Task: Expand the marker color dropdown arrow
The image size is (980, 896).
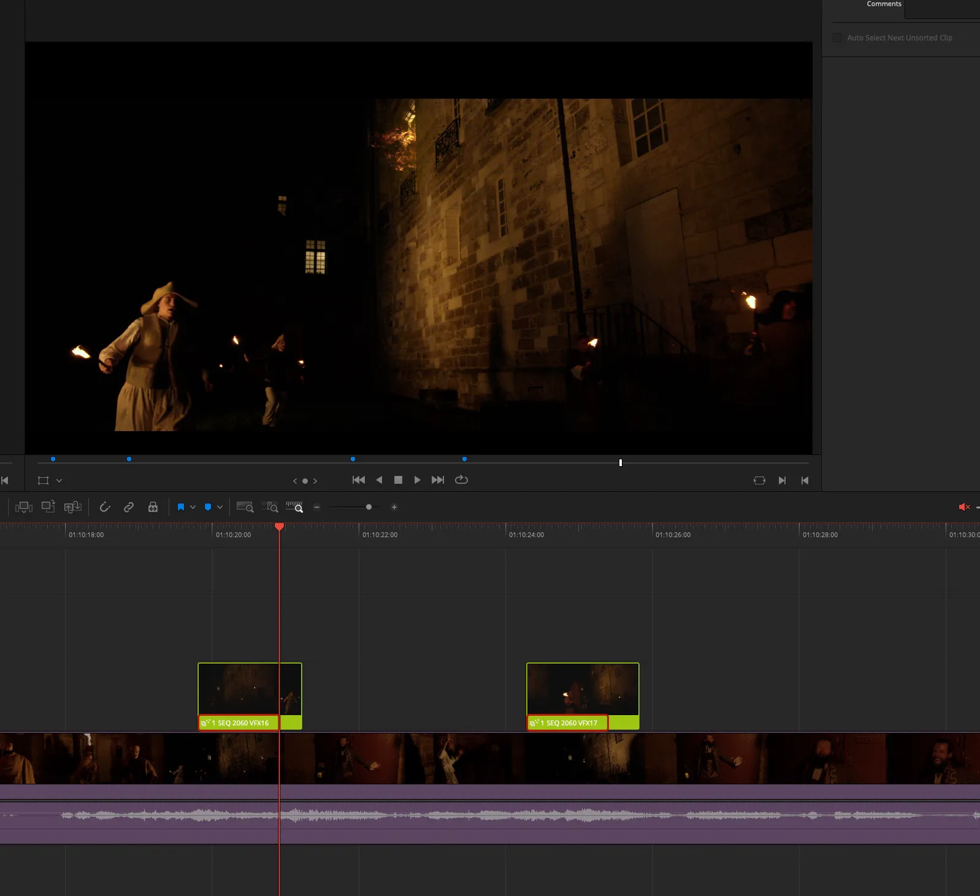Action: point(220,507)
